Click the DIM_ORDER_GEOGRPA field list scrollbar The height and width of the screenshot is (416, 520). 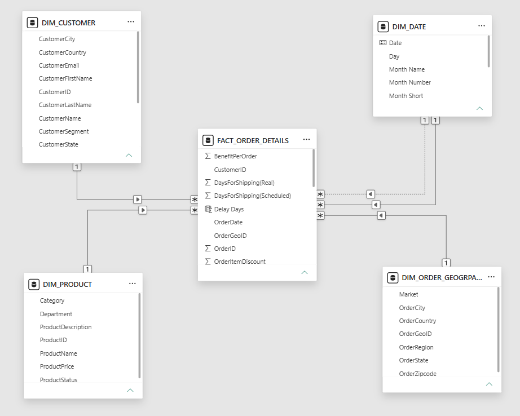tap(498, 330)
